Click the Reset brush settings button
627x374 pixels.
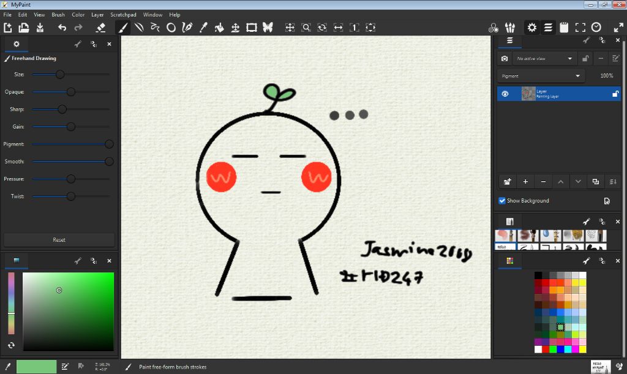point(59,240)
